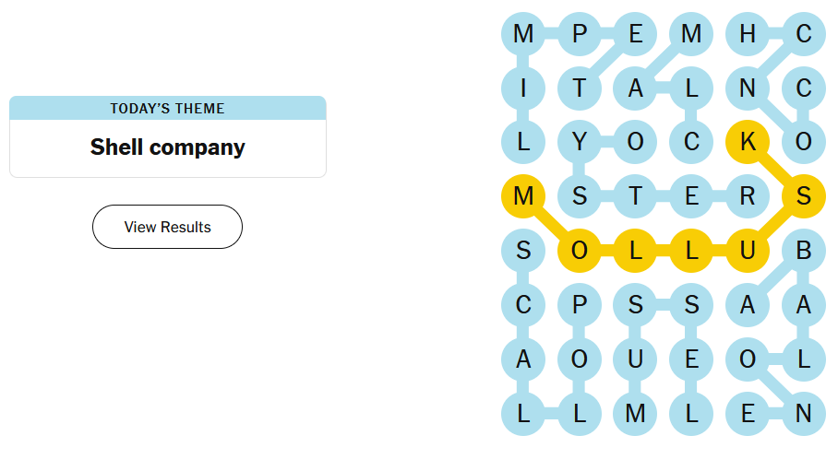Click the yellow highlighted letter M
This screenshot has height=471, width=838.
click(523, 196)
